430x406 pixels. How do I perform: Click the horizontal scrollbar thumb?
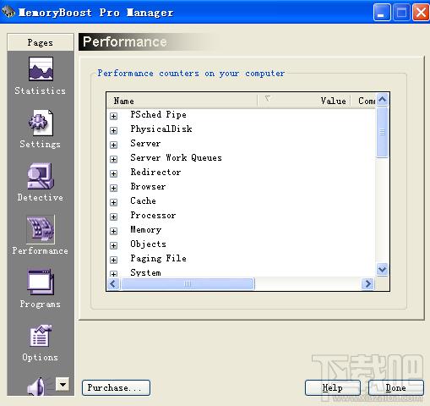point(188,283)
